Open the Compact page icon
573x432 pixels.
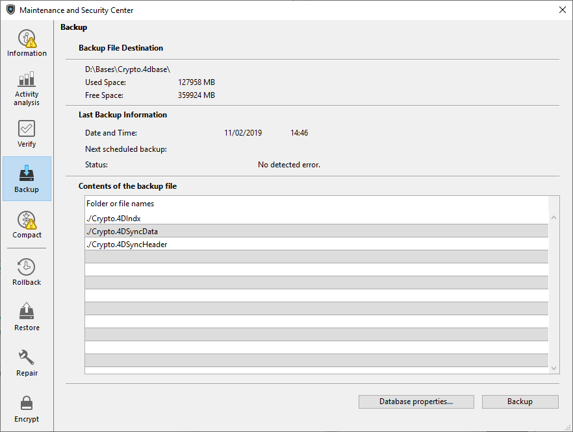coord(27,220)
